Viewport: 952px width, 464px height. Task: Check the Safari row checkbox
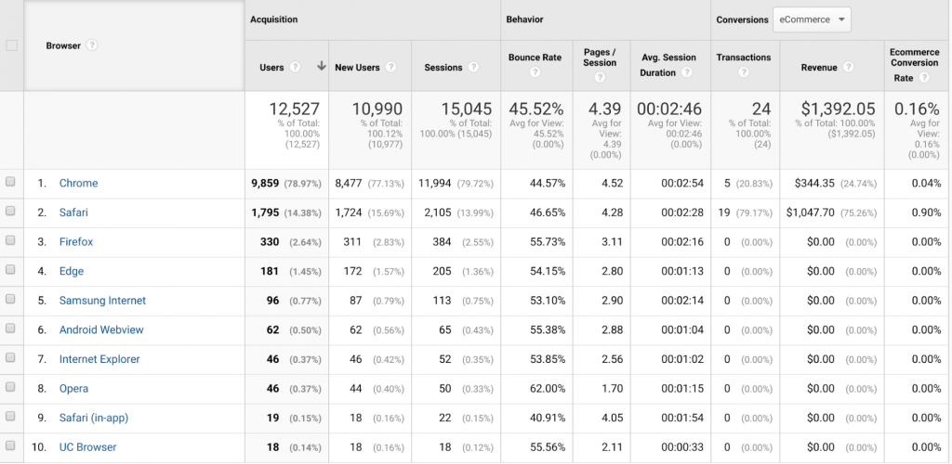[10, 212]
